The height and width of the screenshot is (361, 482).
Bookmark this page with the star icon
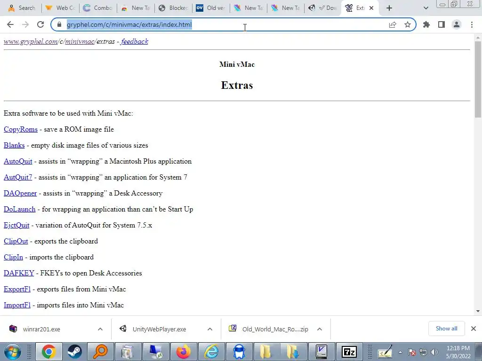(408, 24)
